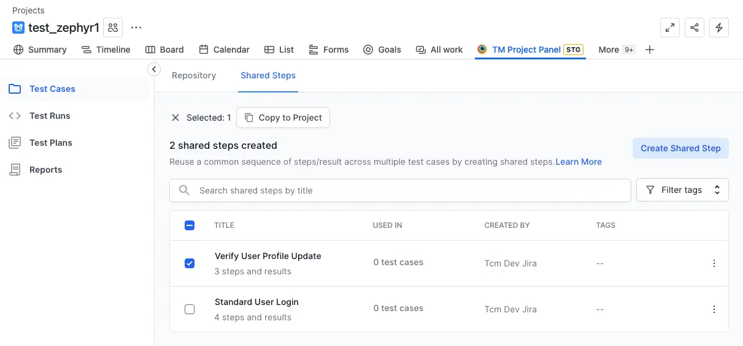Open the Timeline tab
This screenshot has width=743, height=346.
point(106,50)
